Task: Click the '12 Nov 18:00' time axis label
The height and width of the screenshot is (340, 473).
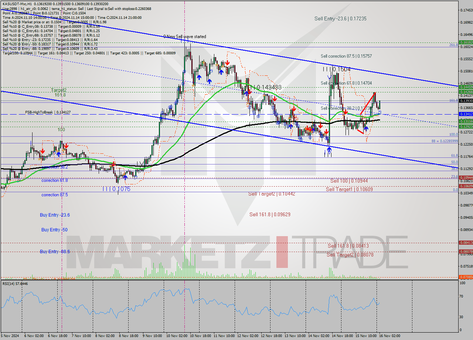Action: coord(270,336)
